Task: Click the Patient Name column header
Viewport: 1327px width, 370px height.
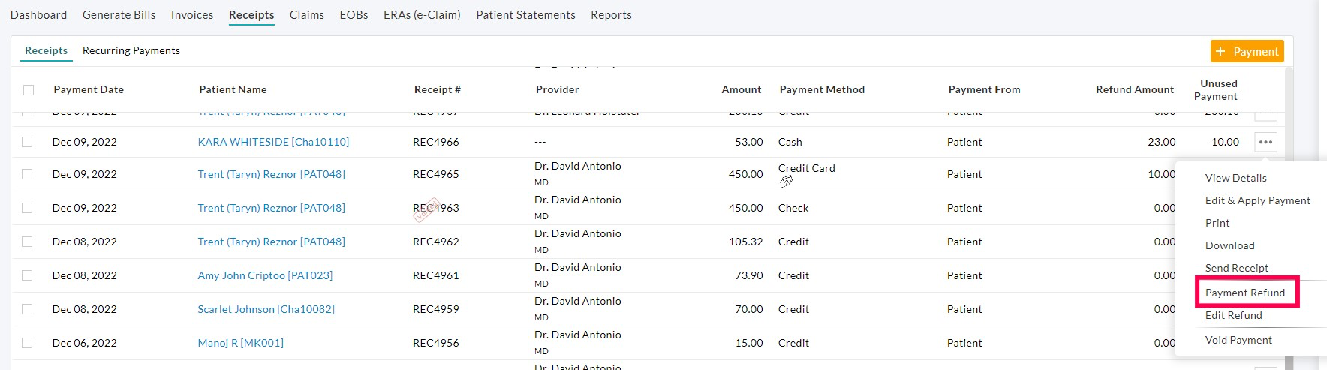Action: pyautogui.click(x=233, y=89)
